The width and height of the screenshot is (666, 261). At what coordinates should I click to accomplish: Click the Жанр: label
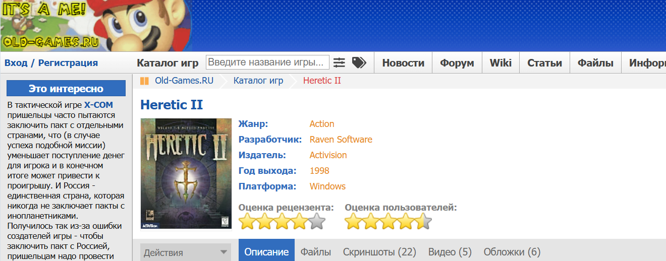(x=253, y=124)
